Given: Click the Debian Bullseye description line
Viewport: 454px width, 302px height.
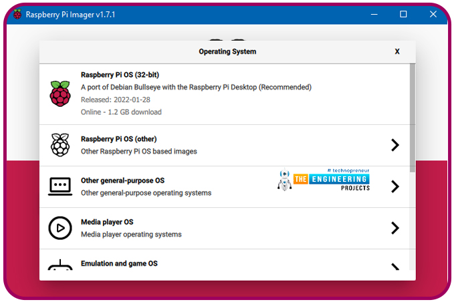Looking at the screenshot, I should tap(196, 88).
